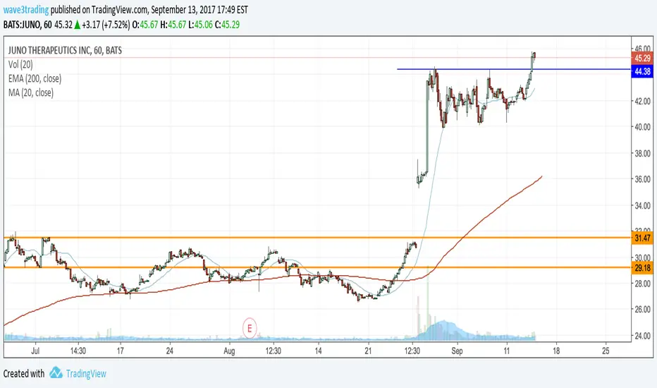Click the 28.00 price axis label
This screenshot has height=388, width=657.
pyautogui.click(x=642, y=284)
